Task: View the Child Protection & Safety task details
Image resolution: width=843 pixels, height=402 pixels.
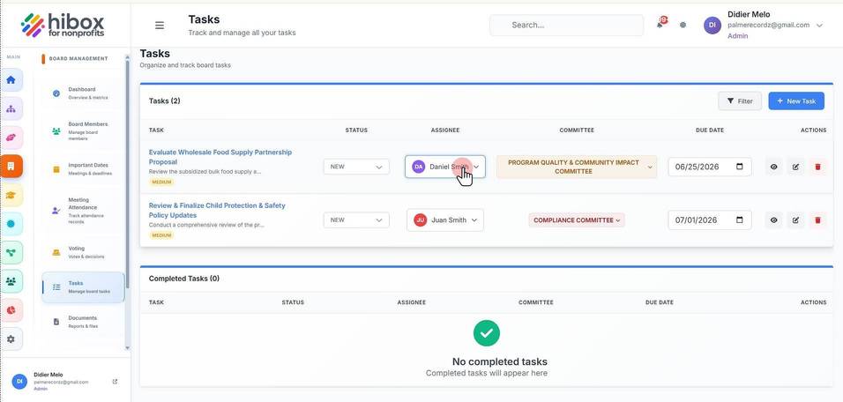Action: (x=773, y=220)
